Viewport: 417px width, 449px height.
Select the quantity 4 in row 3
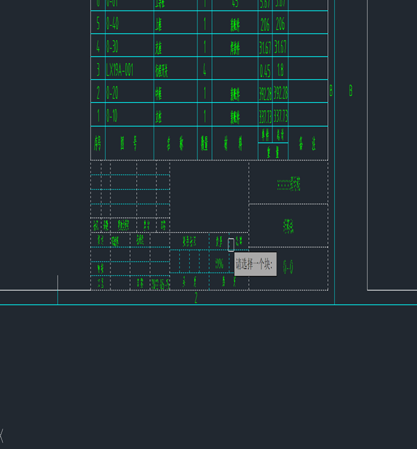(x=204, y=70)
